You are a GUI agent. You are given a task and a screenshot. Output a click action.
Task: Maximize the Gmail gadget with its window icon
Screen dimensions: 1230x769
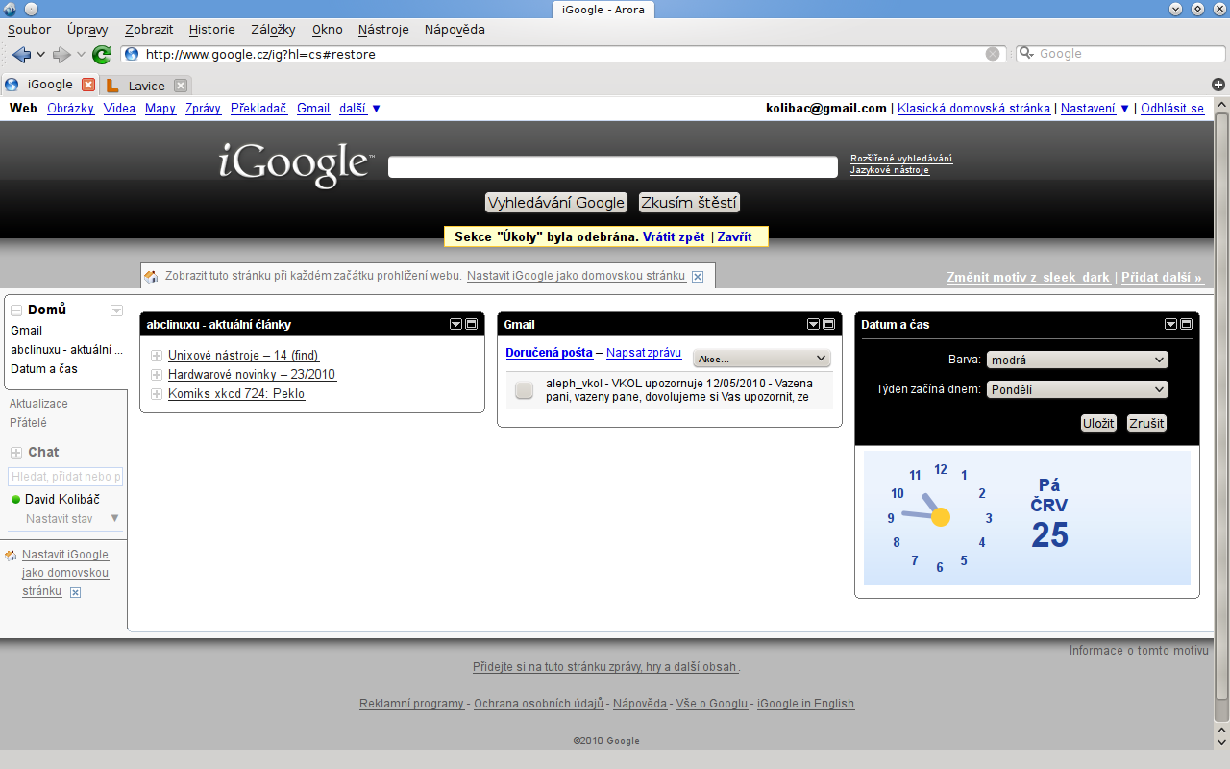click(x=828, y=325)
